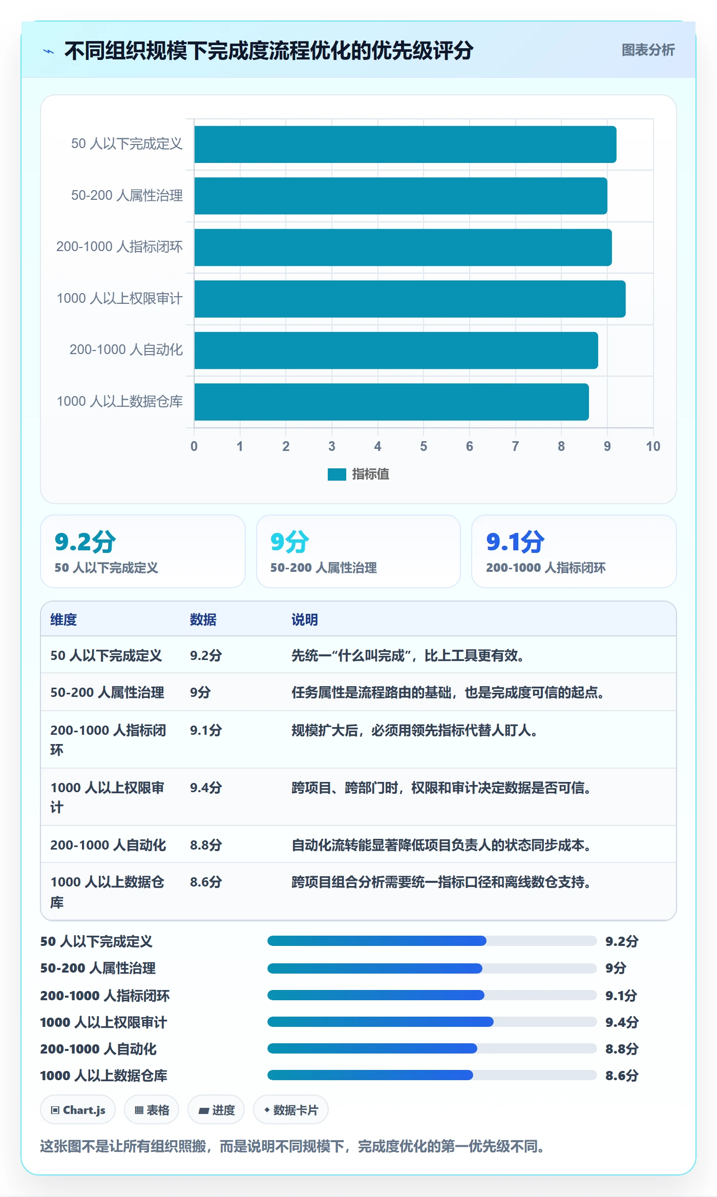This screenshot has height=1197, width=717.
Task: Select the 8.6分 value in the table
Action: tap(206, 882)
